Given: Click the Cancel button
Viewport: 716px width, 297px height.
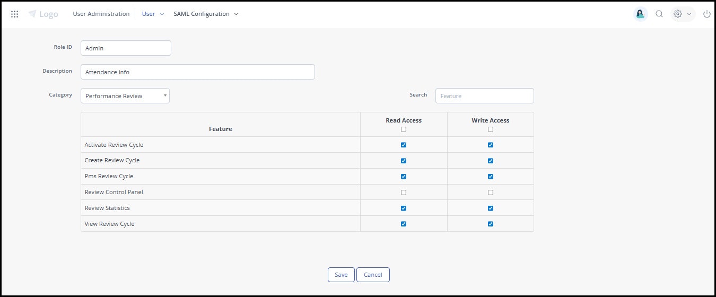Looking at the screenshot, I should tap(373, 275).
